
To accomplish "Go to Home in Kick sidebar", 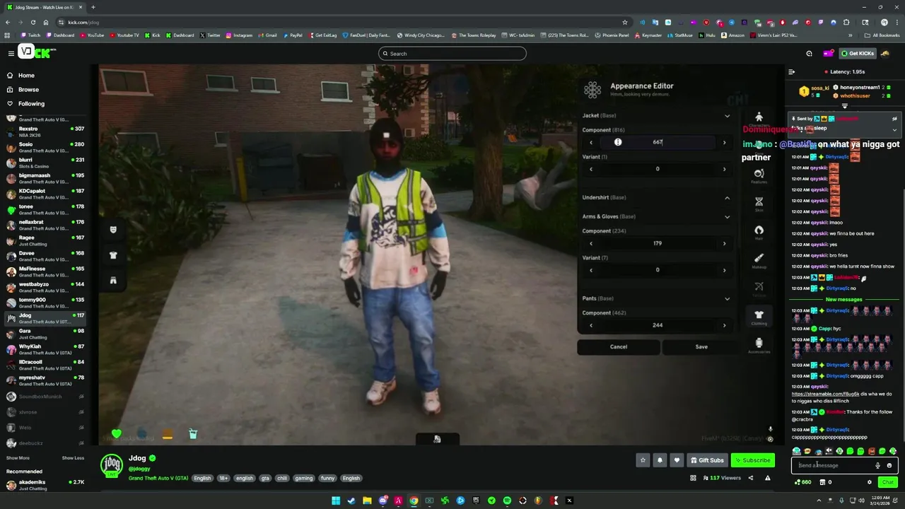I will (x=26, y=76).
